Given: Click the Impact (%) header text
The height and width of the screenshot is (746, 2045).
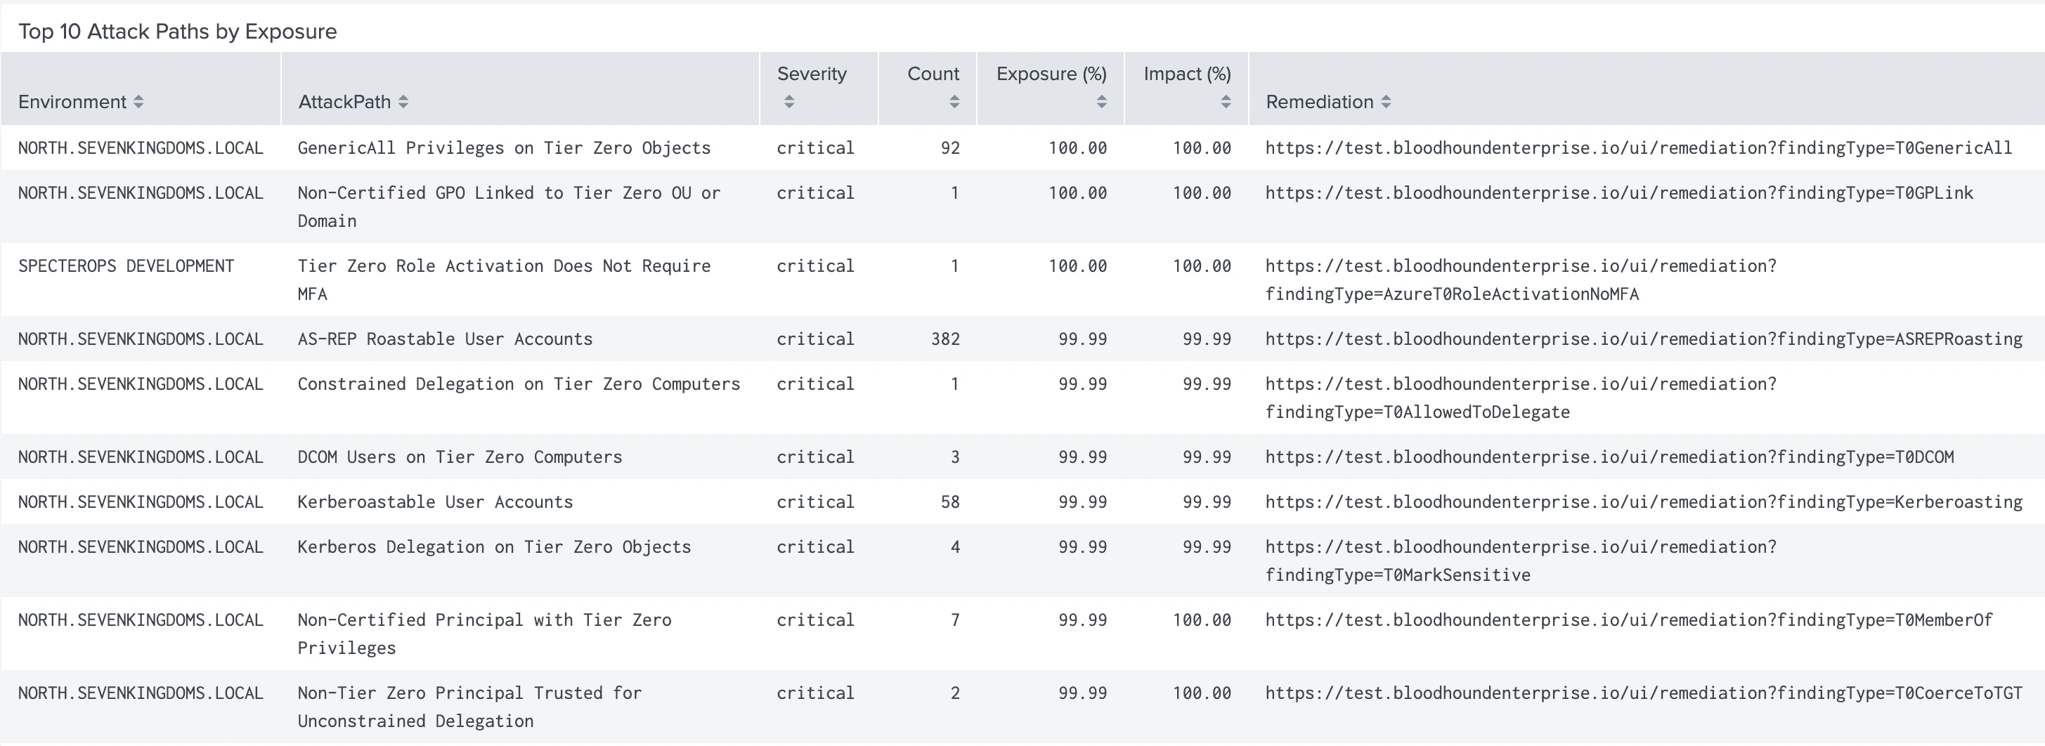Looking at the screenshot, I should coord(1188,74).
